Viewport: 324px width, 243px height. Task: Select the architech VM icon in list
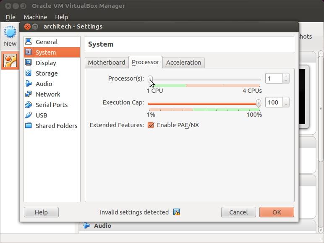(x=10, y=61)
